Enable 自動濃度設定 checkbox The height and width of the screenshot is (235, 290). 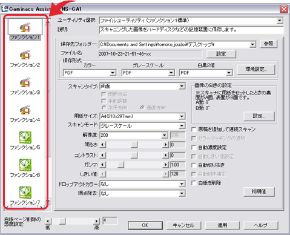point(194,147)
